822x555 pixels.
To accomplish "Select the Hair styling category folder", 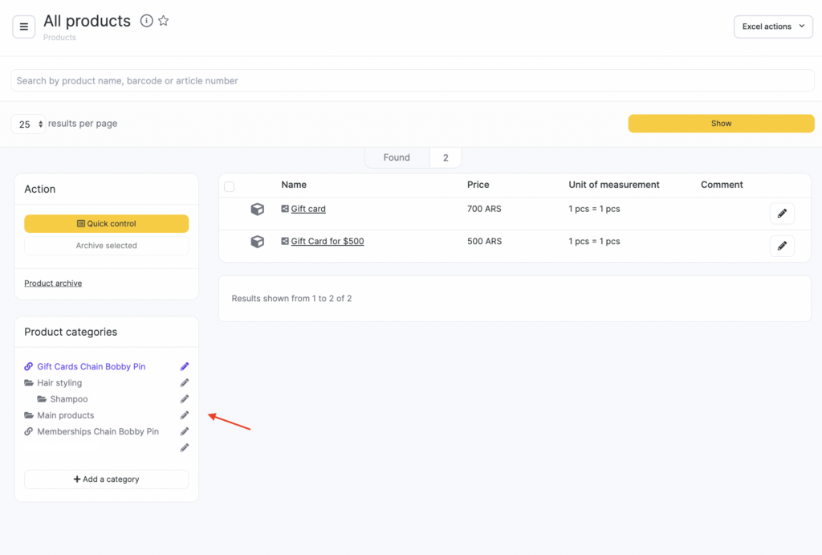I will (x=59, y=383).
